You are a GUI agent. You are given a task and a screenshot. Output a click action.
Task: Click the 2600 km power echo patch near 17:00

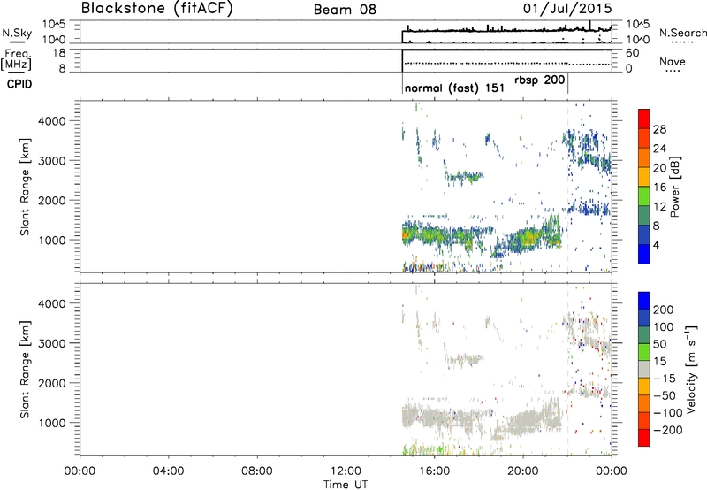click(x=465, y=176)
